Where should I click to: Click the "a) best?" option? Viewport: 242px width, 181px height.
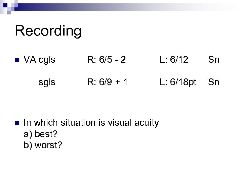(41, 134)
